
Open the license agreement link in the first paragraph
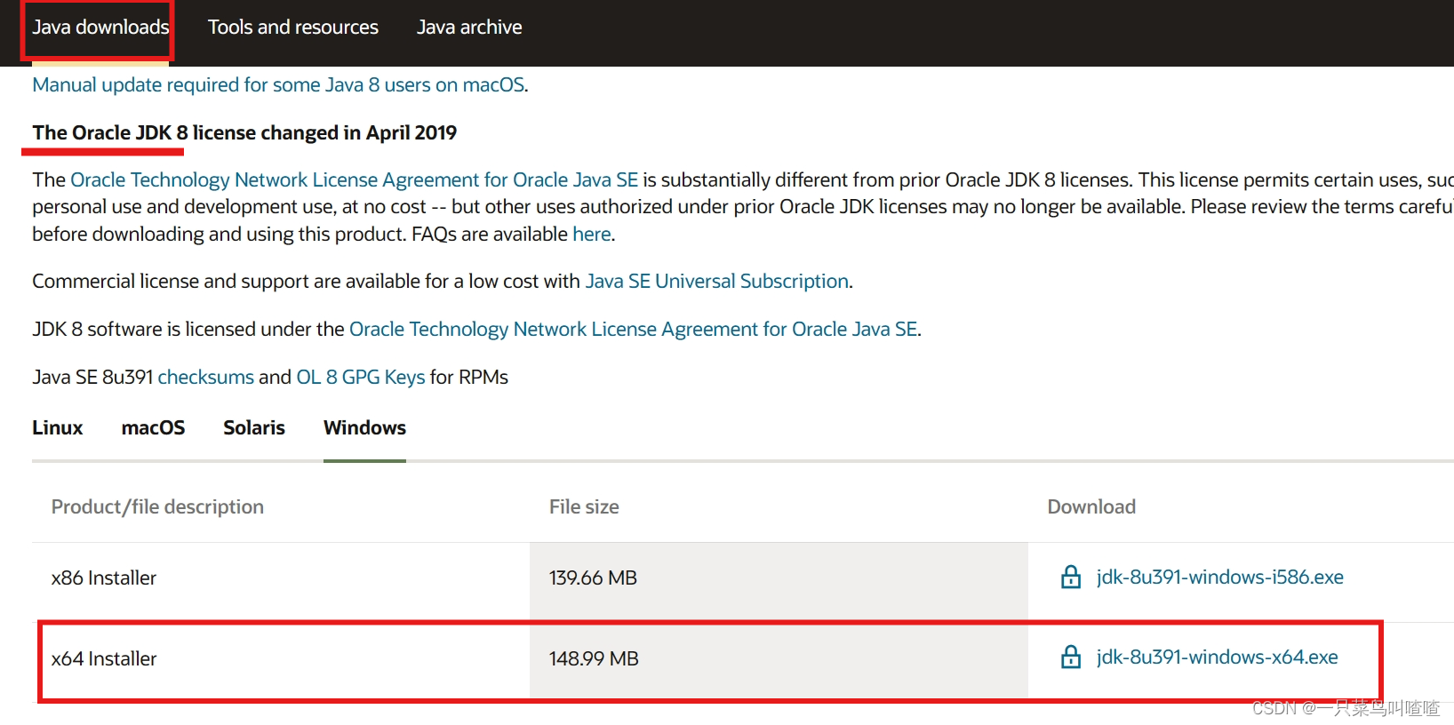(354, 179)
